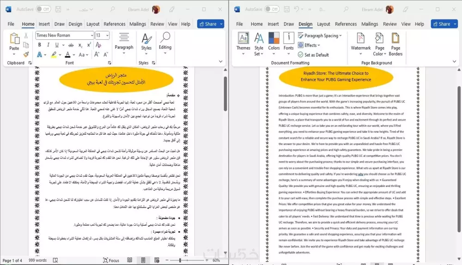Click search magnifier in right window title bar
462x265 pixels.
coord(346,9)
